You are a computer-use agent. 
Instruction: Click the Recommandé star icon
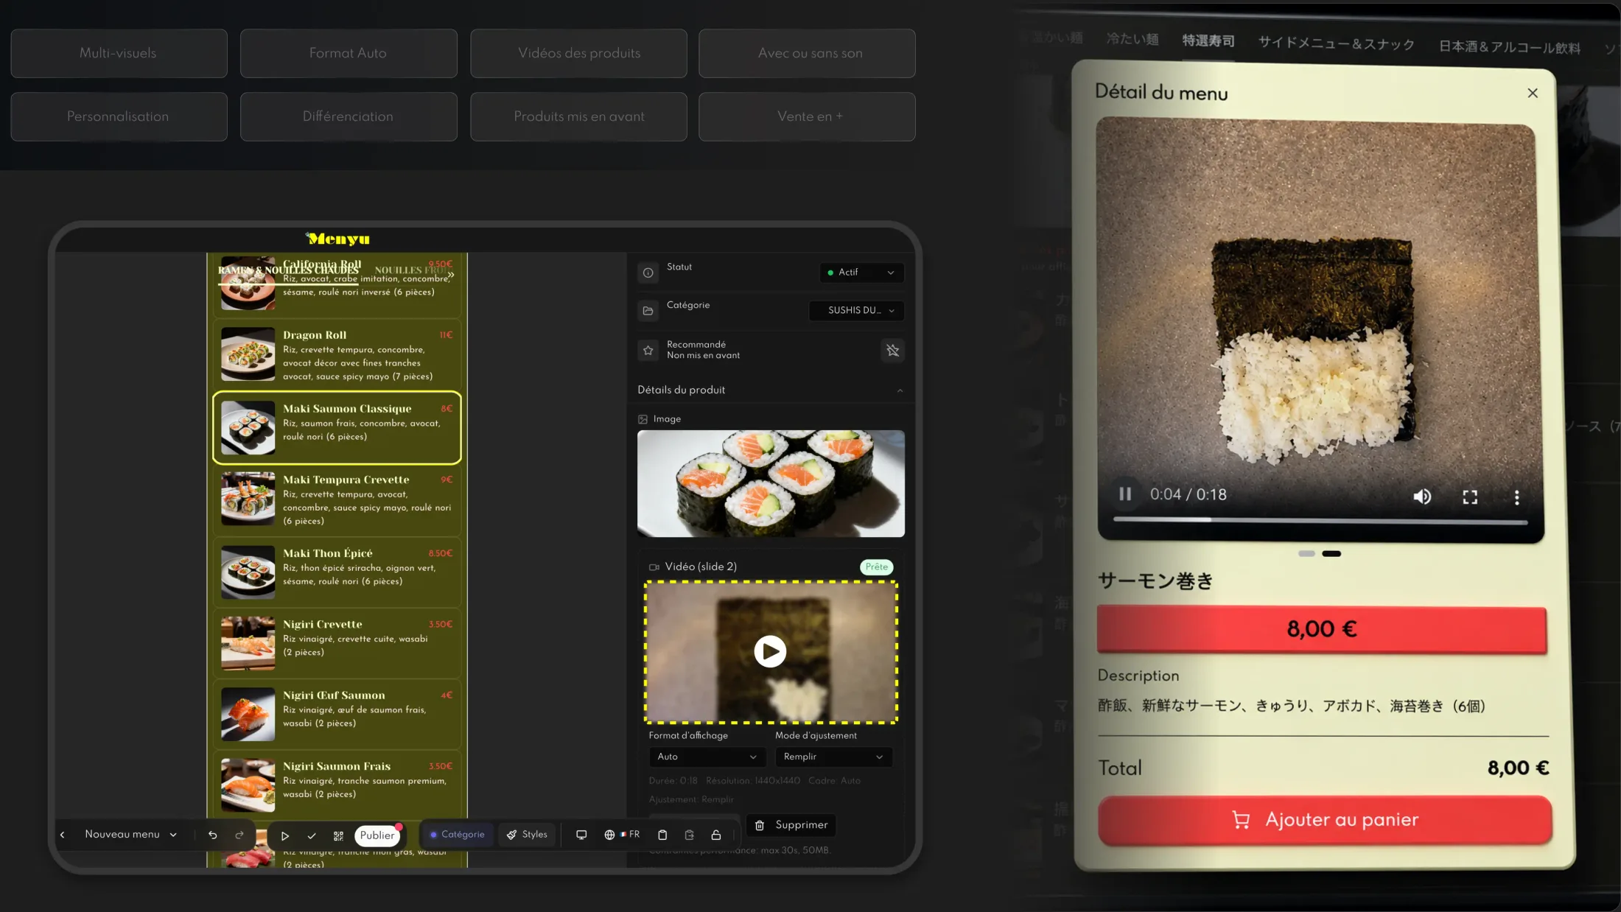pos(648,350)
